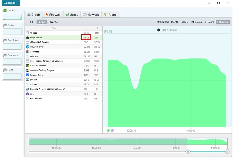
Task: Switch to the Usage tab
Action: (72, 15)
